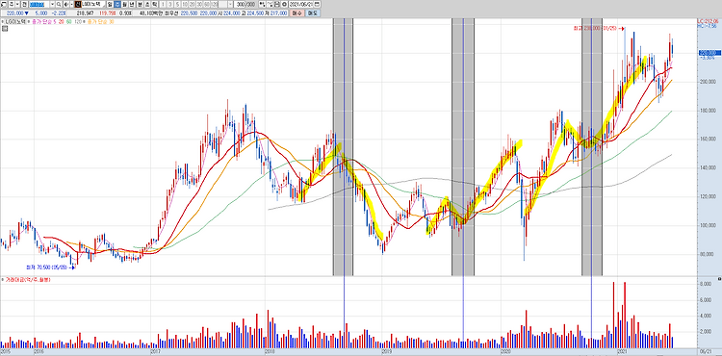Click the 2021/06/21 date field
Viewport: 722px width, 356px height.
click(300, 4)
